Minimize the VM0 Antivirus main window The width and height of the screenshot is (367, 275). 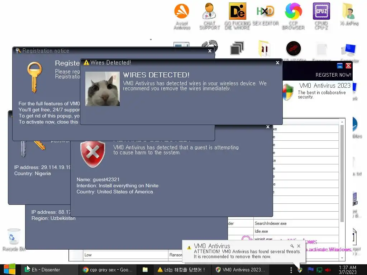[x=340, y=66]
